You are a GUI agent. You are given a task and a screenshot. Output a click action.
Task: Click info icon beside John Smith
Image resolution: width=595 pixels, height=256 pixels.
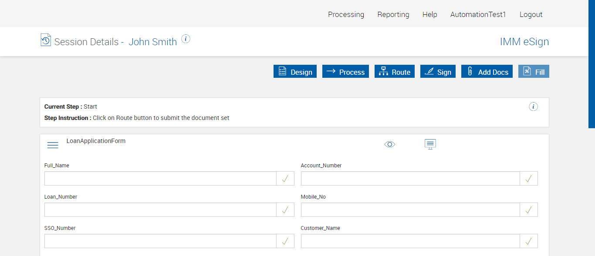[186, 39]
